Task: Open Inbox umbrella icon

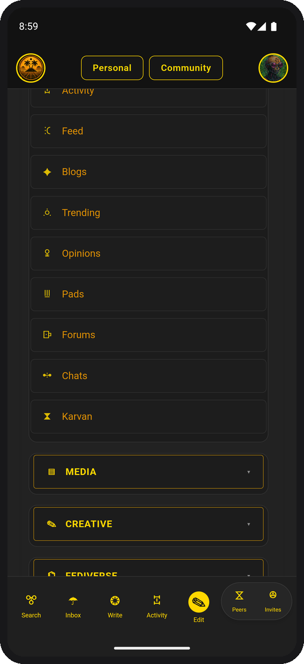Action: pyautogui.click(x=73, y=600)
